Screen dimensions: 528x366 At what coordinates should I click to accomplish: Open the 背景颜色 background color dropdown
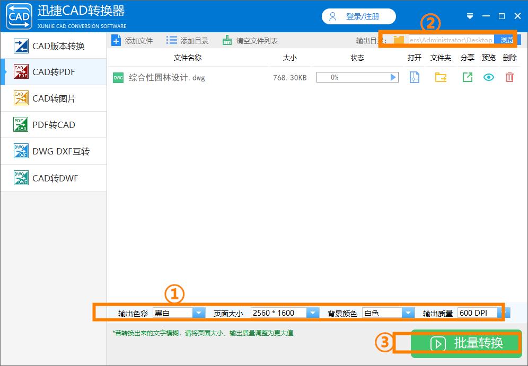point(409,313)
